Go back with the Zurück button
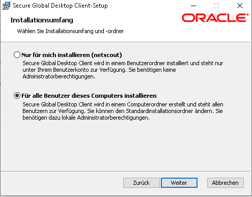The image size is (252, 197). coord(142,183)
